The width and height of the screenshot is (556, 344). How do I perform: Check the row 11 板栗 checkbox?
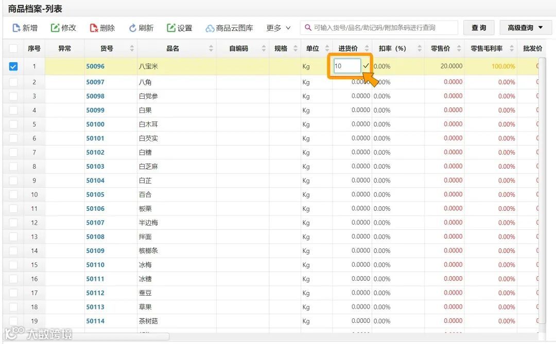click(13, 209)
